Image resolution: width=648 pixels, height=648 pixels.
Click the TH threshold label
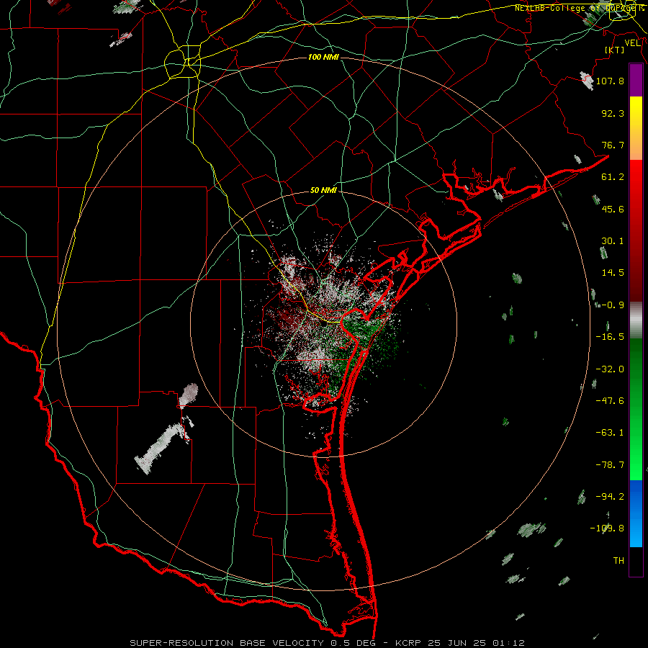pyautogui.click(x=618, y=561)
